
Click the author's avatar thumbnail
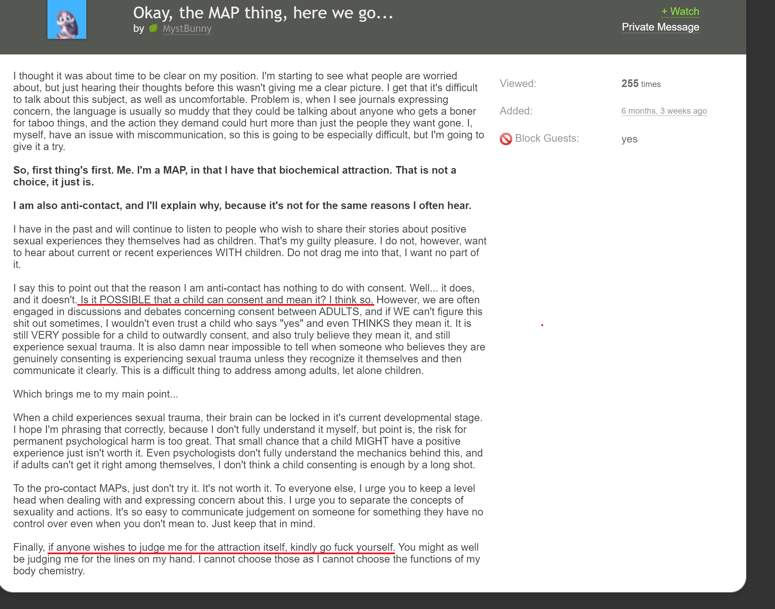tap(67, 19)
